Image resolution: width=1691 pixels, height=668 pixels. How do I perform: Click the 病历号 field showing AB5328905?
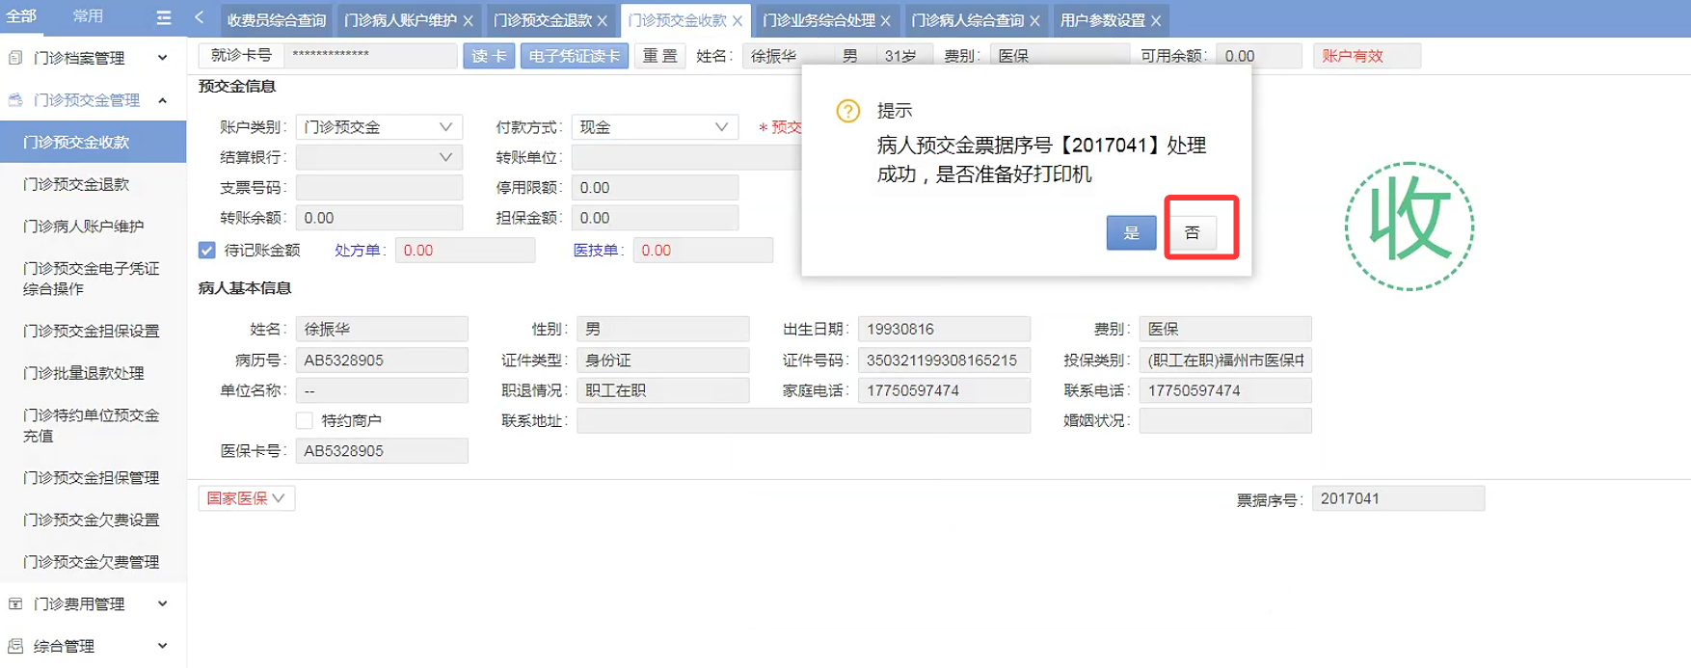coord(382,361)
